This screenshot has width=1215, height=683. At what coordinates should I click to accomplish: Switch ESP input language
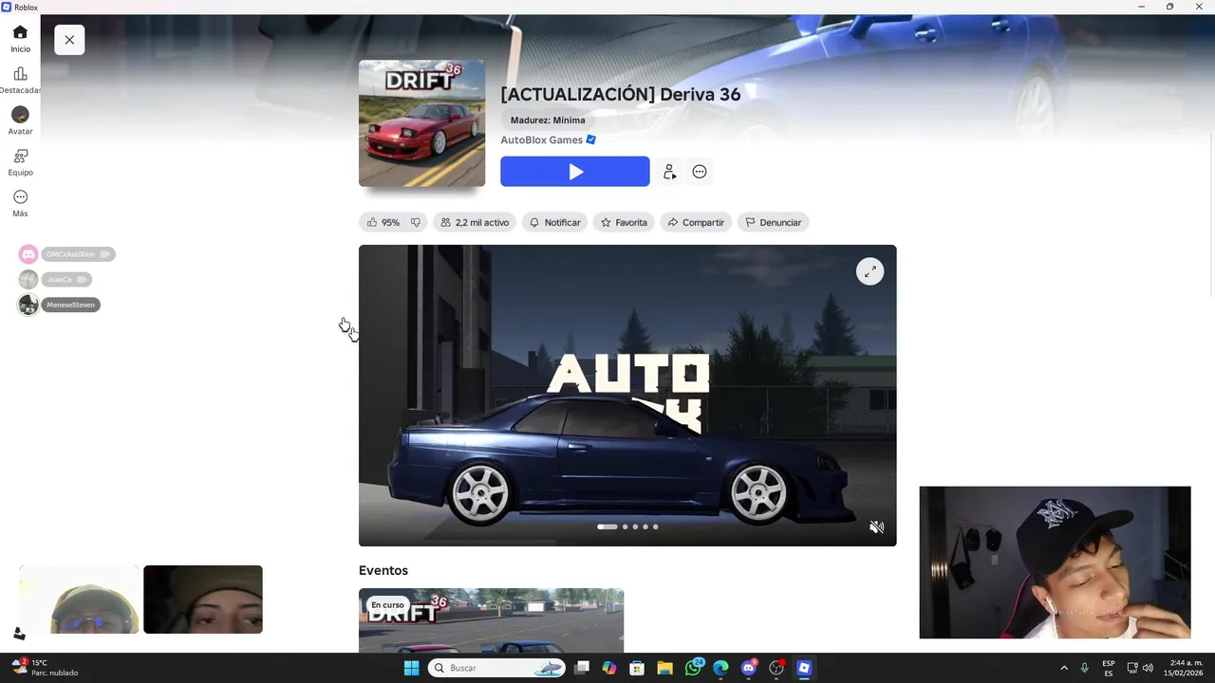1109,668
